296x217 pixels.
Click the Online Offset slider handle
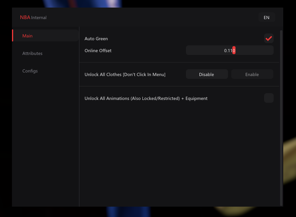click(x=234, y=50)
